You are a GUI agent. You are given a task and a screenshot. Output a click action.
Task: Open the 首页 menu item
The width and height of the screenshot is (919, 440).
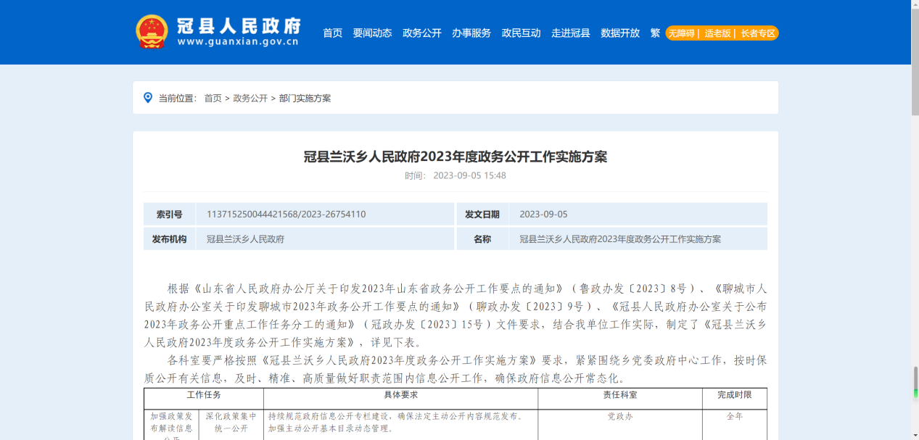[x=332, y=33]
